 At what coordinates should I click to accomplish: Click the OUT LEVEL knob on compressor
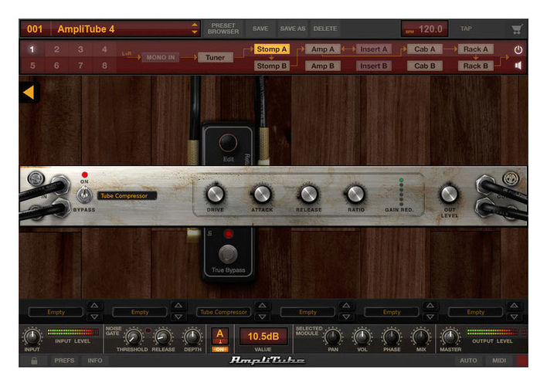click(449, 194)
